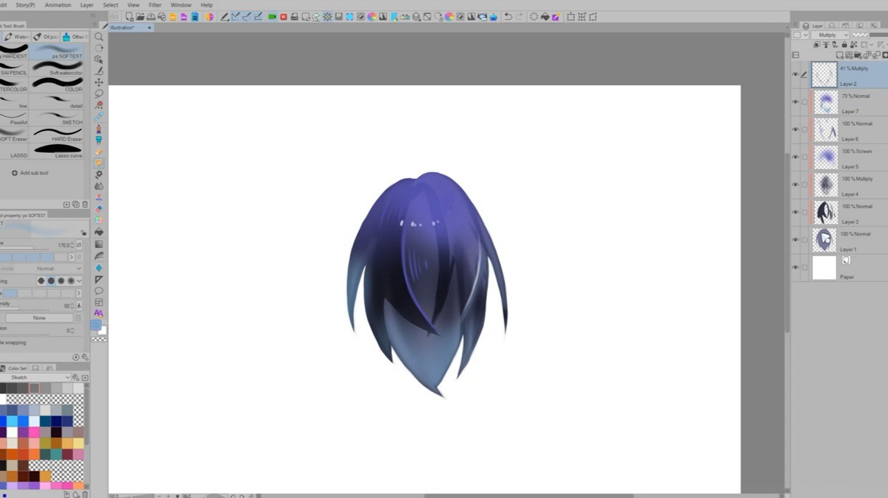Open the Sketch color set dropdown

(x=37, y=377)
